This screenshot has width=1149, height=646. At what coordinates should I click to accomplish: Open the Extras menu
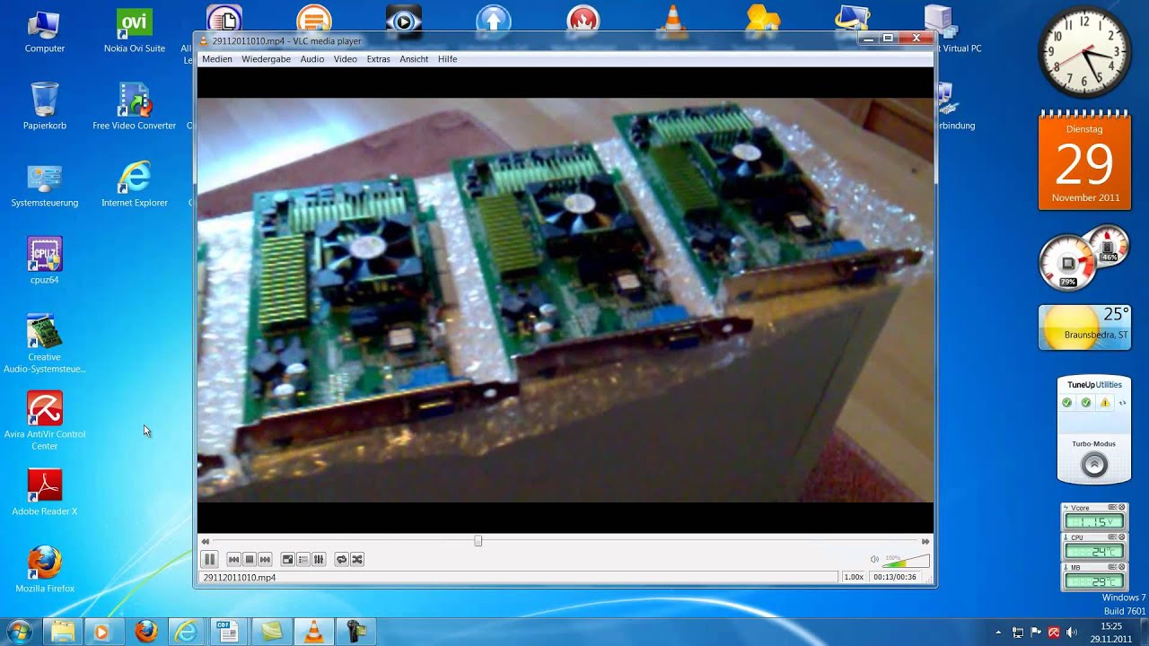coord(378,59)
